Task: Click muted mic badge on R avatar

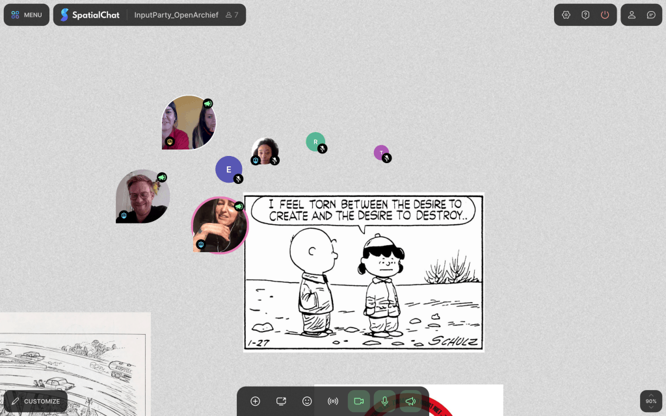Action: point(323,149)
